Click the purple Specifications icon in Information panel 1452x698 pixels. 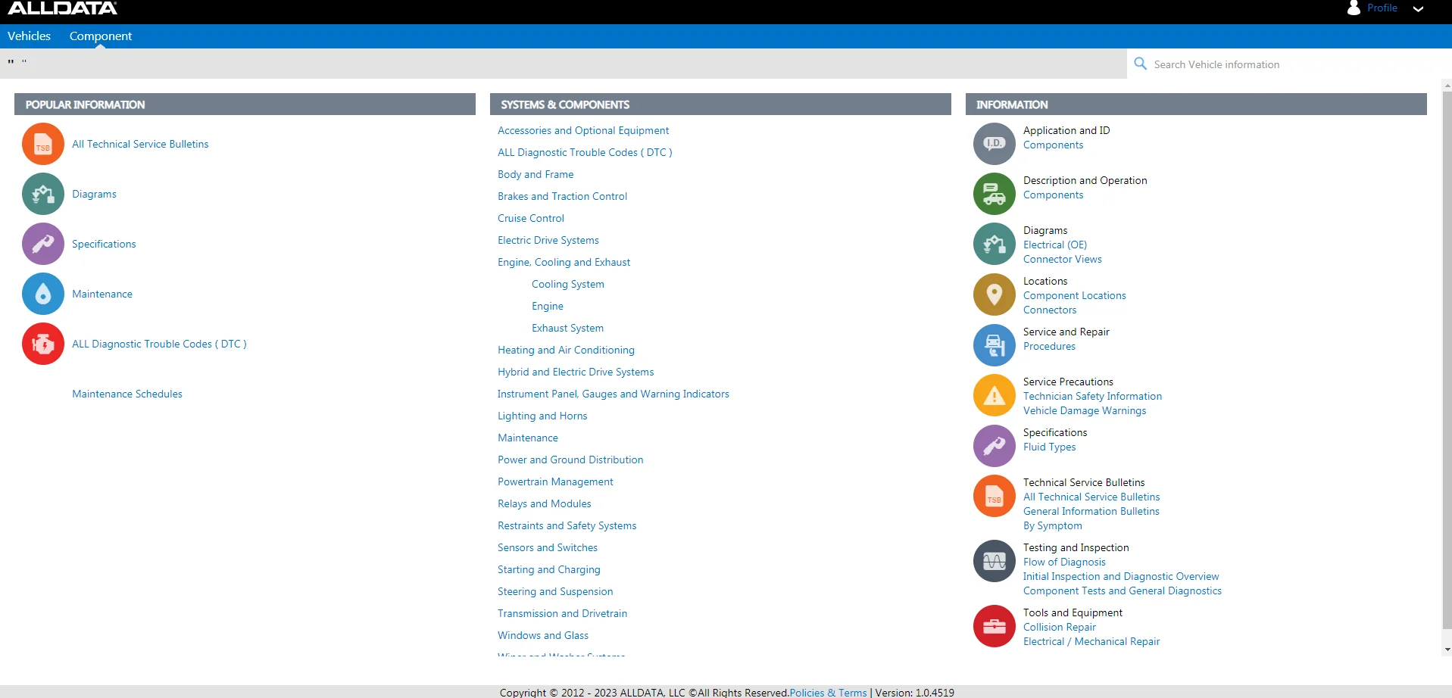point(995,446)
